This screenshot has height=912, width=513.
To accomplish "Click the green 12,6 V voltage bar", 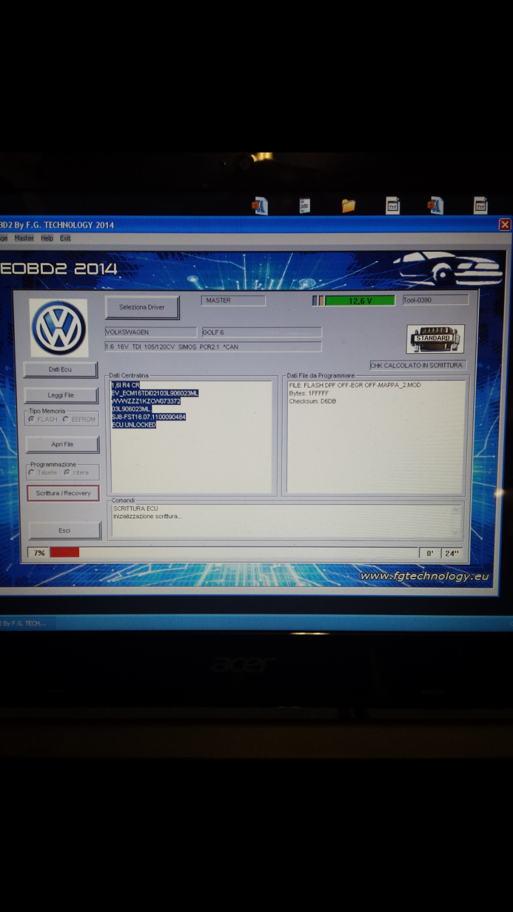I will pos(360,300).
